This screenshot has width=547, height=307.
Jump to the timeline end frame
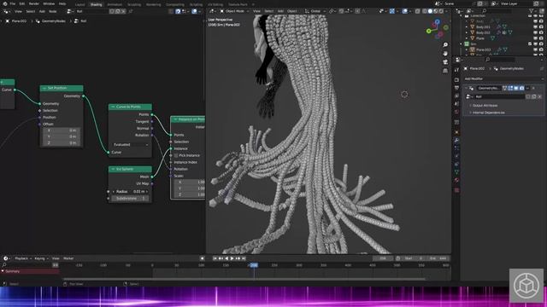tap(244, 258)
